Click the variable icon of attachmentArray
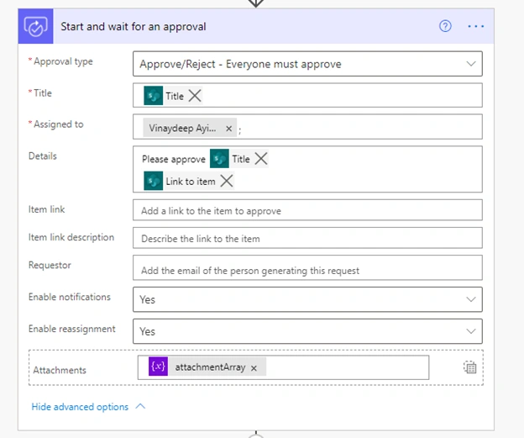Image resolution: width=524 pixels, height=438 pixels. tap(158, 367)
